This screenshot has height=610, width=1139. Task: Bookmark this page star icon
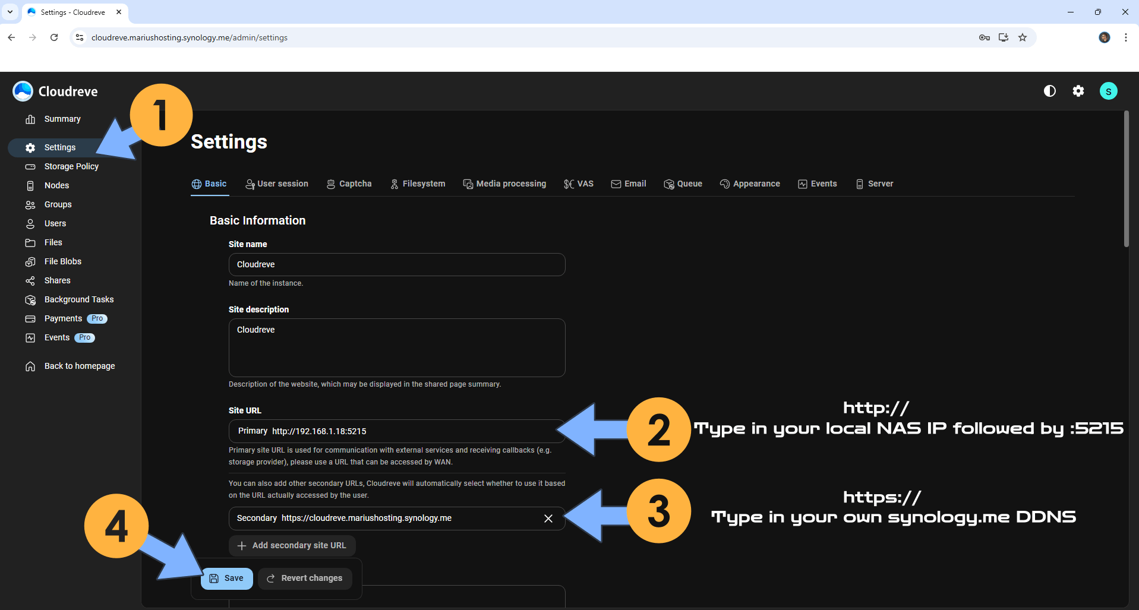pos(1023,37)
